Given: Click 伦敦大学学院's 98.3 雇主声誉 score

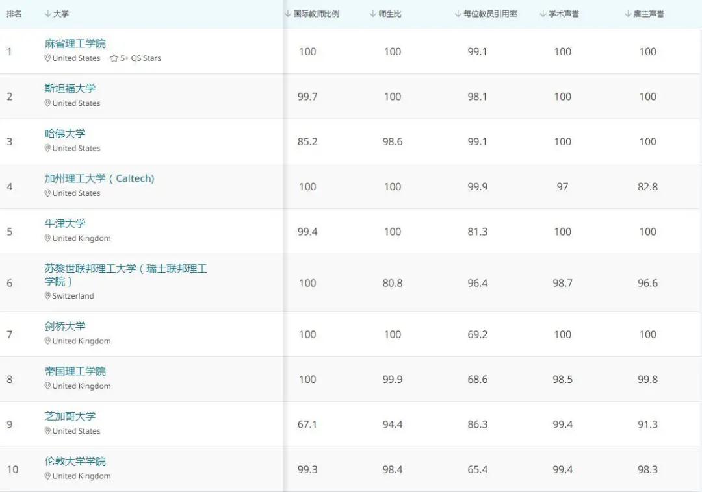Looking at the screenshot, I should tap(648, 470).
